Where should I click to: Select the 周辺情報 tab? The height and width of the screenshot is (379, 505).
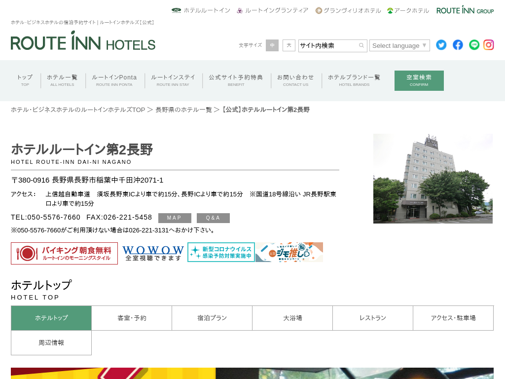click(x=51, y=342)
